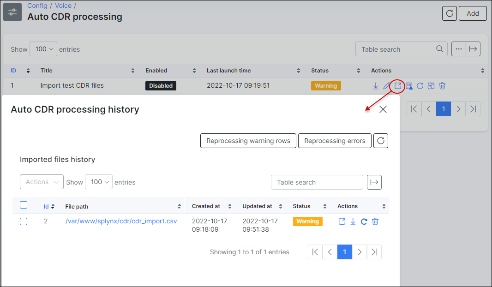Expand the history Show 100 entries dropdown
This screenshot has height=287, width=492.
pyautogui.click(x=99, y=182)
